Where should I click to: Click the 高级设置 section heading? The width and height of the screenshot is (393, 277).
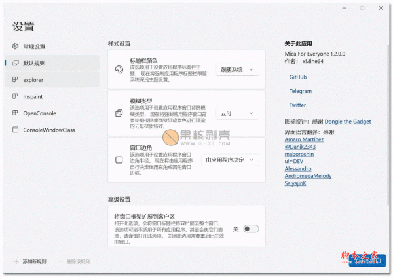point(119,200)
